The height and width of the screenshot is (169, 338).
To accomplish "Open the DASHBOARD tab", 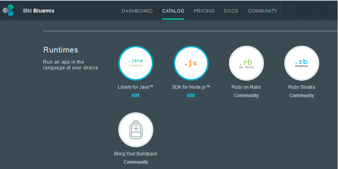I will 137,11.
